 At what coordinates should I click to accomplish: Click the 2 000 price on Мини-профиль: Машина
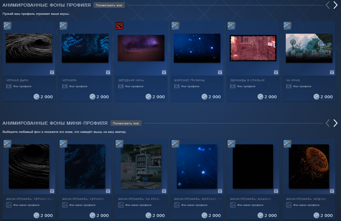(x=271, y=215)
